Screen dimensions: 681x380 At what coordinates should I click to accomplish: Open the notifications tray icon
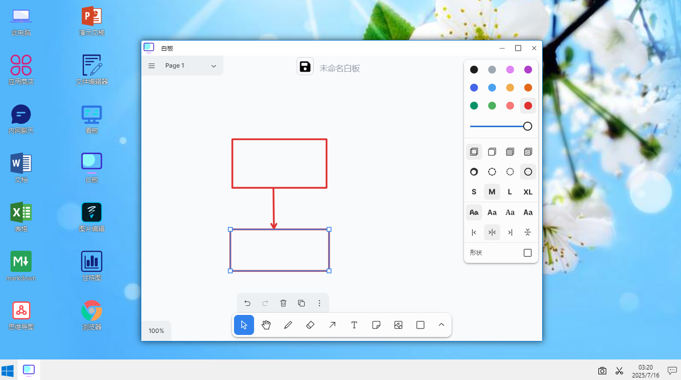pos(672,371)
